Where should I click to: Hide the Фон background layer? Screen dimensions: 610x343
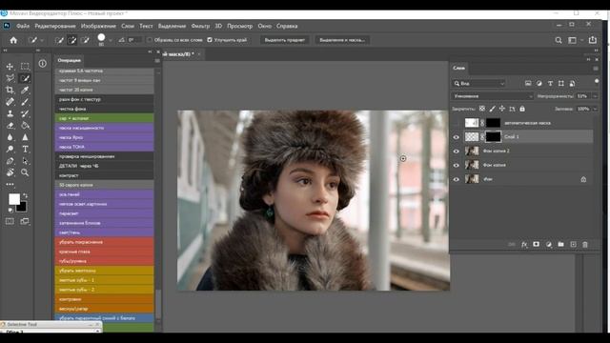click(457, 179)
